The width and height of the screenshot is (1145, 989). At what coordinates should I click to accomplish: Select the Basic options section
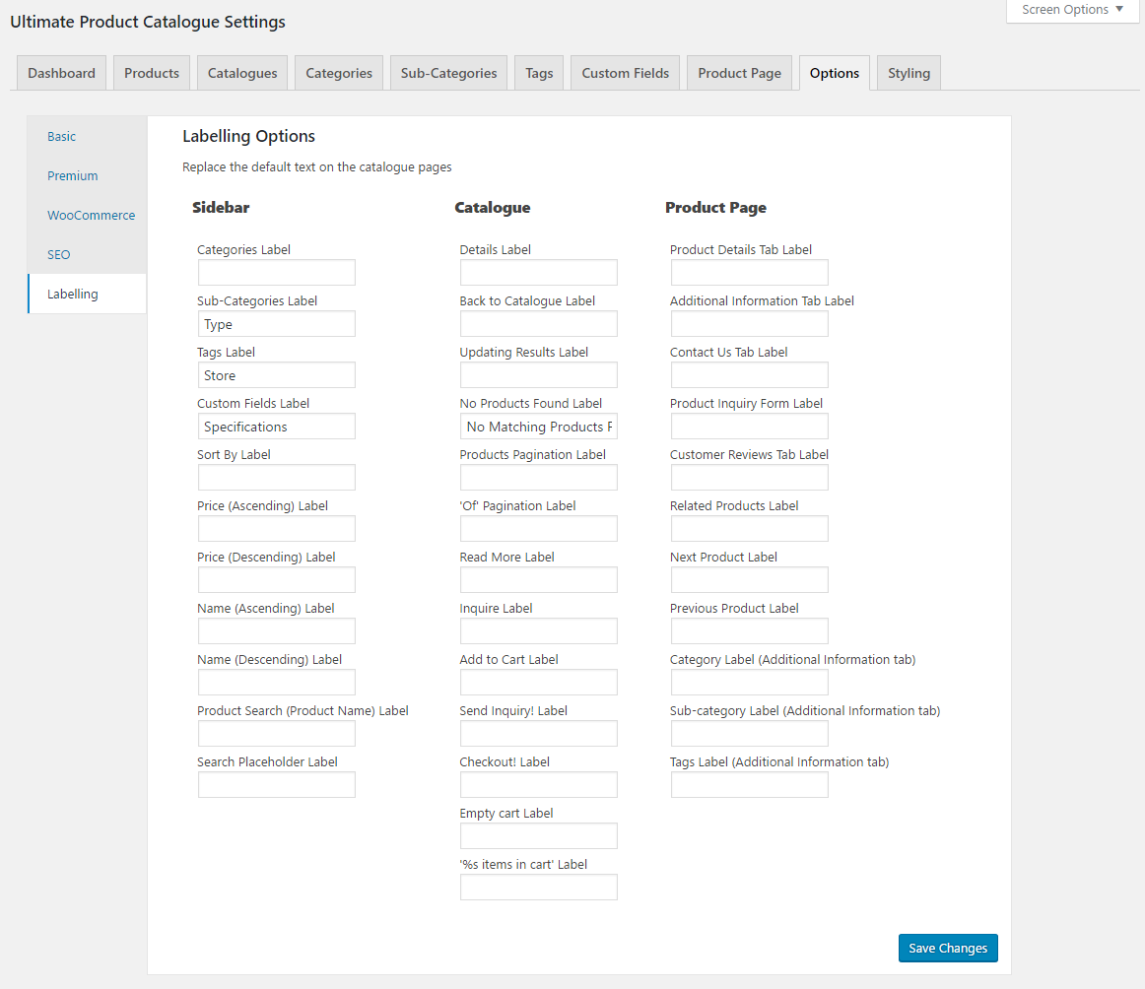[x=61, y=136]
